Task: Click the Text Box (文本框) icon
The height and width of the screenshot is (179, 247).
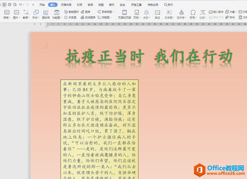Action: (x=169, y=12)
